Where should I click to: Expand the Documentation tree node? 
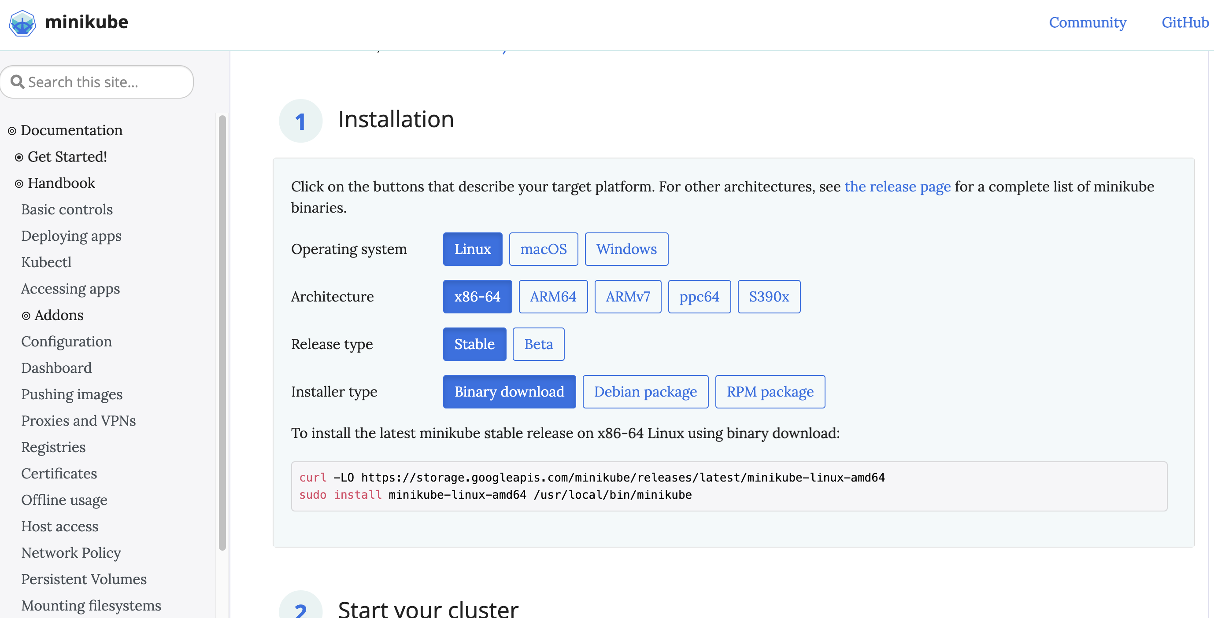click(x=12, y=131)
